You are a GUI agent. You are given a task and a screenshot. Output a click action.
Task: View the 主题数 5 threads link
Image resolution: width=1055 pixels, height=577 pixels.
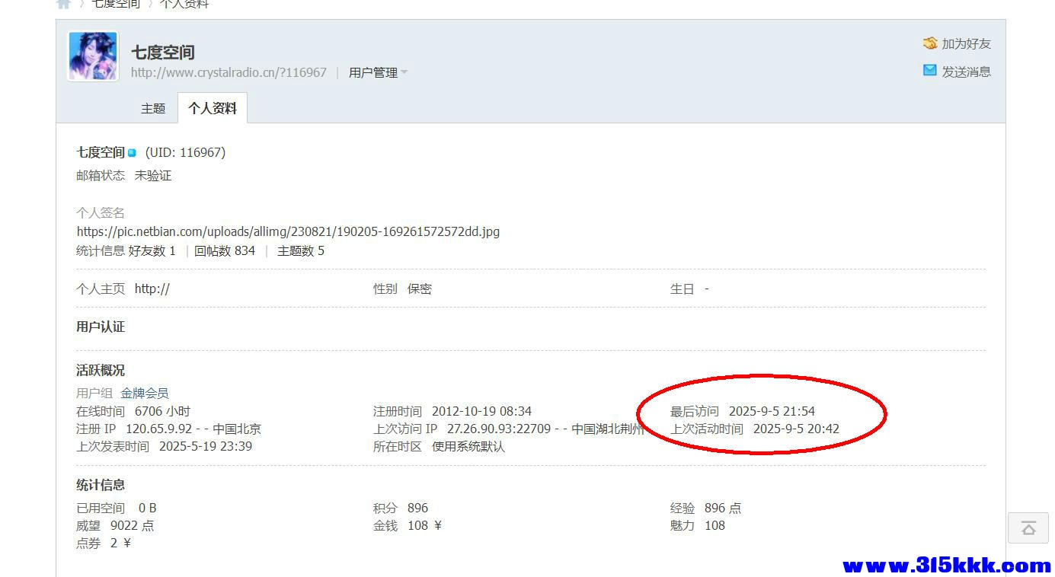pyautogui.click(x=301, y=250)
